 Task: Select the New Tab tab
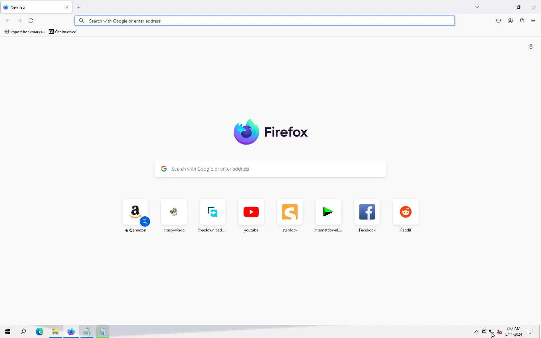pyautogui.click(x=36, y=7)
